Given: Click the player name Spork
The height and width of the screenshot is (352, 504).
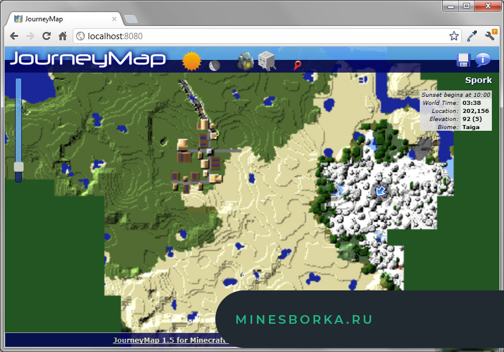Looking at the screenshot, I should point(478,80).
